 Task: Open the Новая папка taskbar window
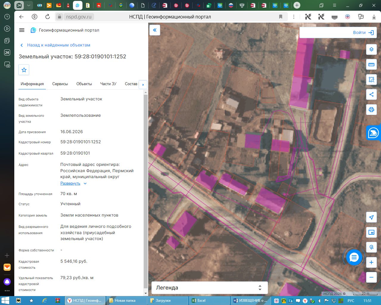coord(127,300)
